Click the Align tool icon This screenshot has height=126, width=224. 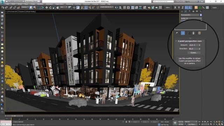tap(120, 7)
